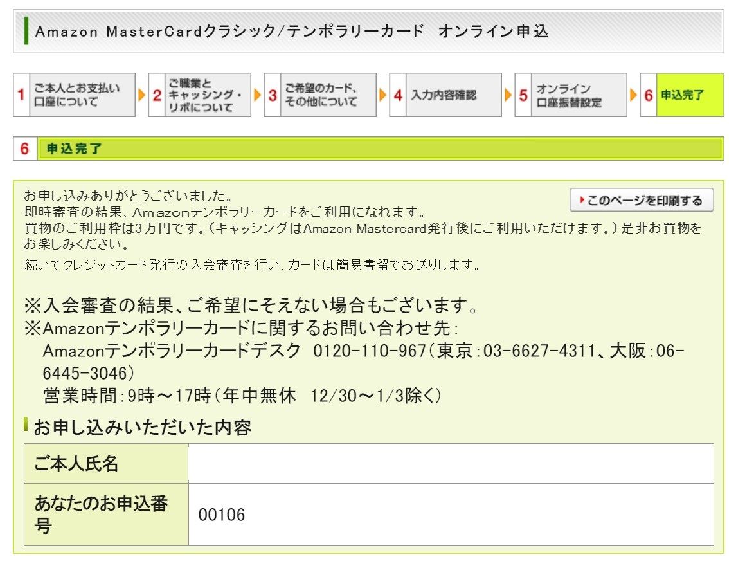Click the ※Amazonテンポラリーカードに関するお問い合わせ先 line
This screenshot has height=568, width=729.
click(241, 329)
